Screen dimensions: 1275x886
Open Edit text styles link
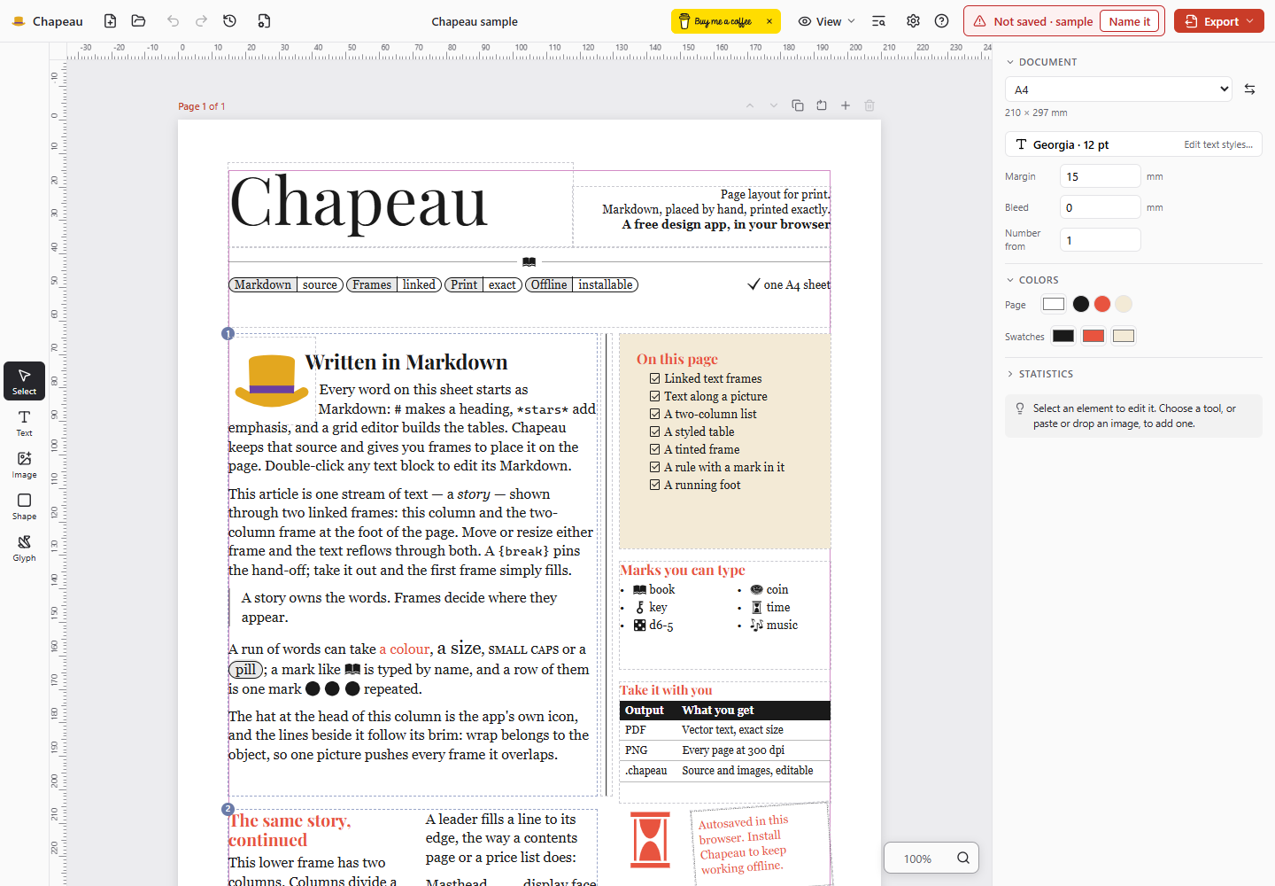click(1218, 144)
